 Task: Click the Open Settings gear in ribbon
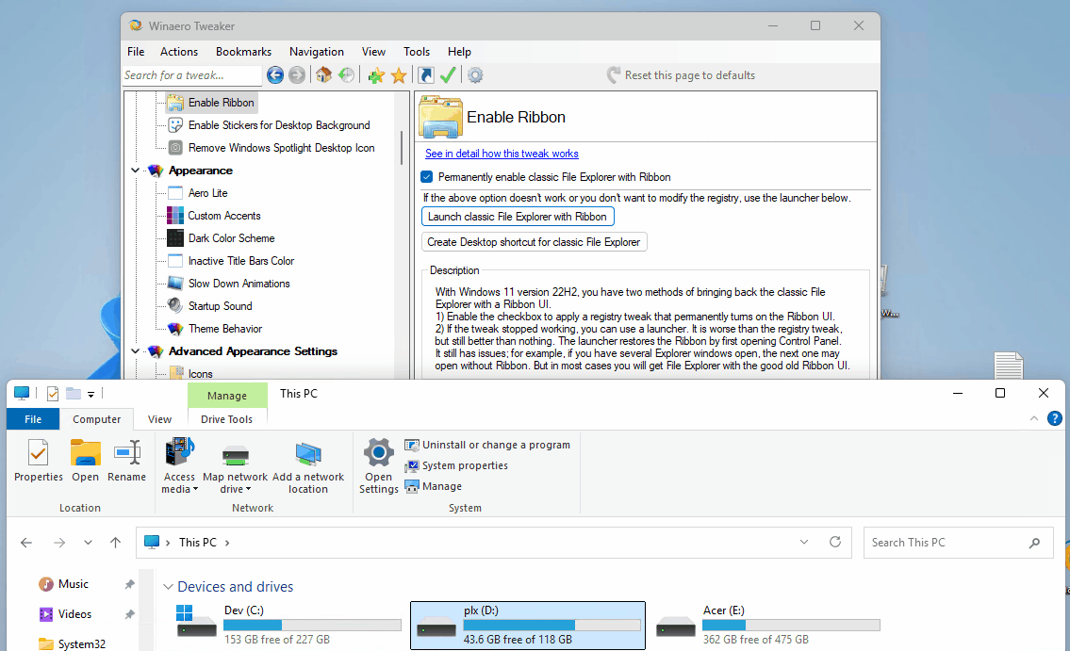[379, 465]
